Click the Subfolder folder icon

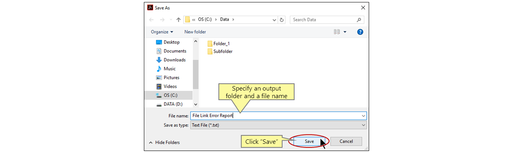tap(210, 51)
